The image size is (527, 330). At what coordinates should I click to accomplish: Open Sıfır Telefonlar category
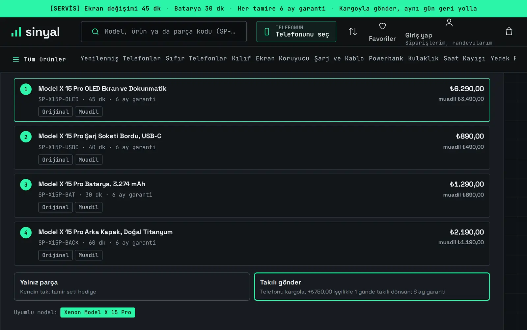point(196,58)
